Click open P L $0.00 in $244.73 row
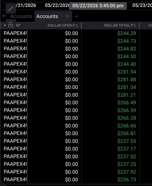Screen dimensions: 152x186 click(71, 41)
